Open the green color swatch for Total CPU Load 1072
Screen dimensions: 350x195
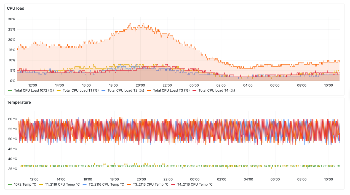10,90
